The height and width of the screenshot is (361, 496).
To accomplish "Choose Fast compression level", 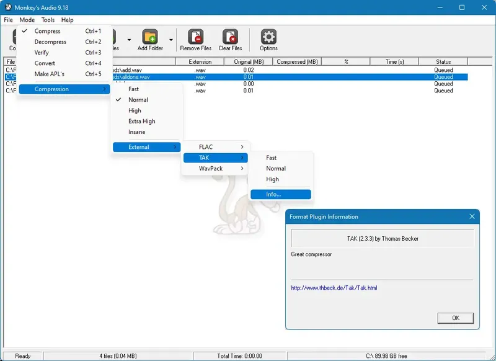I will point(146,89).
